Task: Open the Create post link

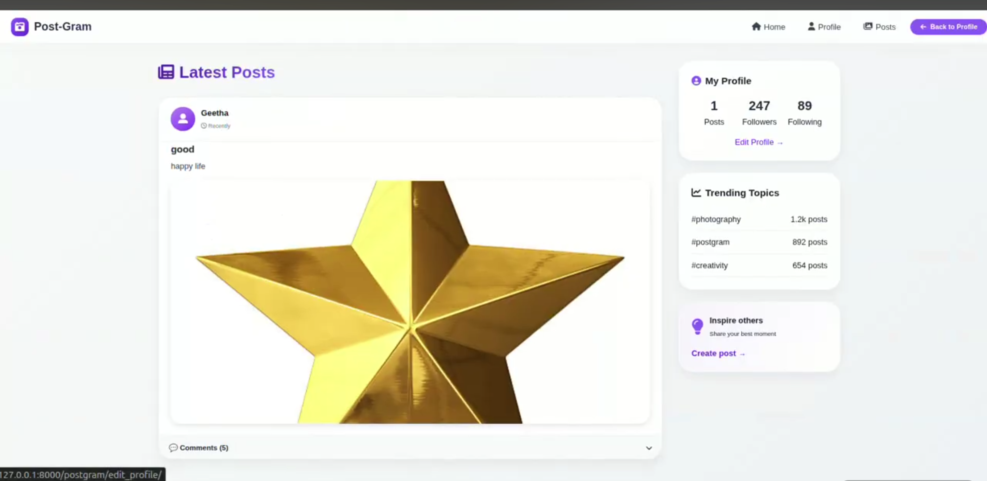Action: (x=718, y=353)
